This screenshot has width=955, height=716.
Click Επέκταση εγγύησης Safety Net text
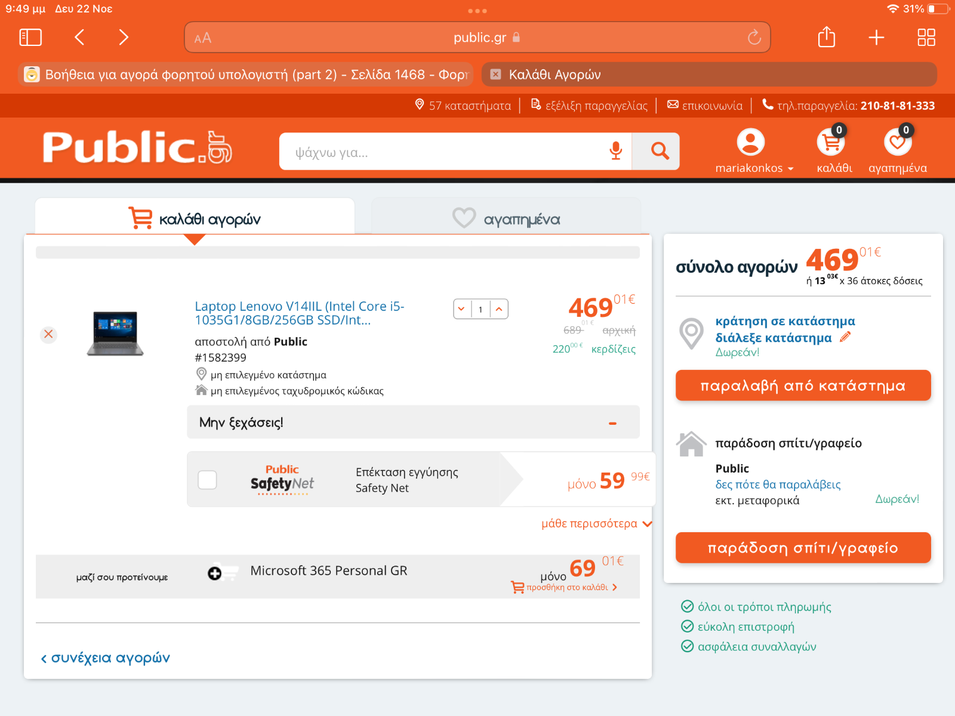coord(407,480)
